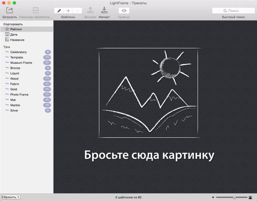Select the Photo Frame tag
This screenshot has width=257, height=201.
click(27, 95)
